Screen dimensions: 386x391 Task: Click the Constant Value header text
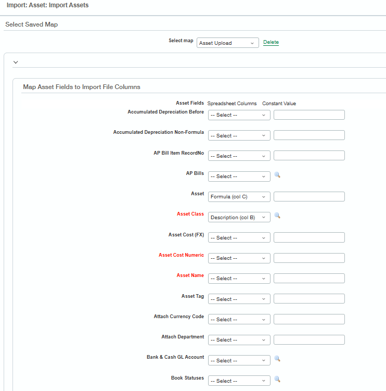click(x=279, y=104)
